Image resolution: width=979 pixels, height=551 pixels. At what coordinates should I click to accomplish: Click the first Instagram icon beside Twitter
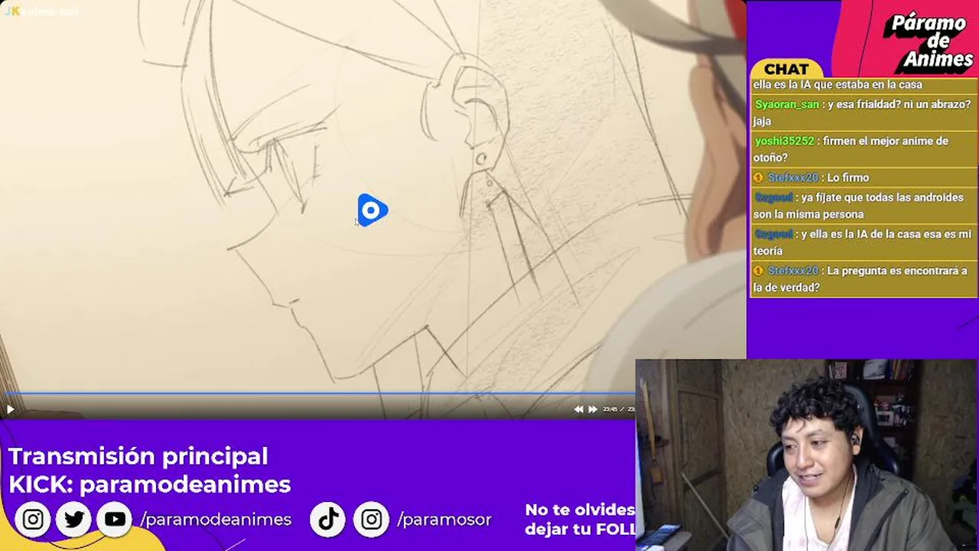click(x=33, y=520)
